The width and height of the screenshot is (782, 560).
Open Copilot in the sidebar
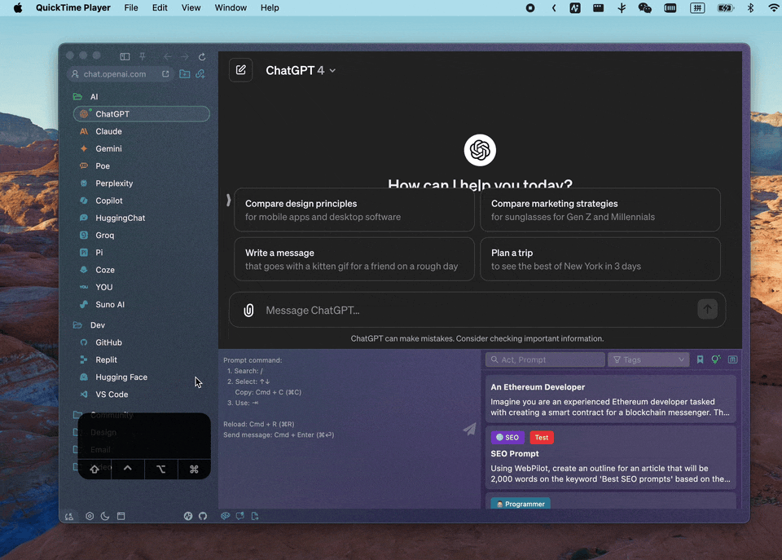click(142, 201)
